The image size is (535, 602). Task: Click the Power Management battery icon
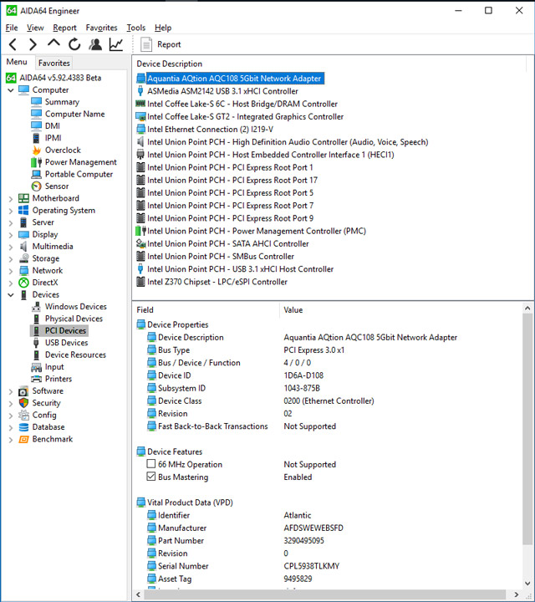coord(37,162)
